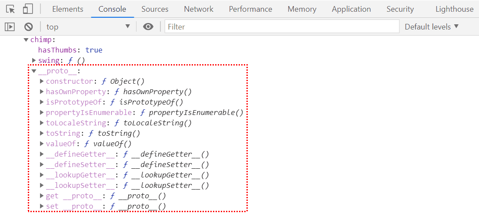The height and width of the screenshot is (213, 479).
Task: Open the Lighthouse tab
Action: (454, 9)
